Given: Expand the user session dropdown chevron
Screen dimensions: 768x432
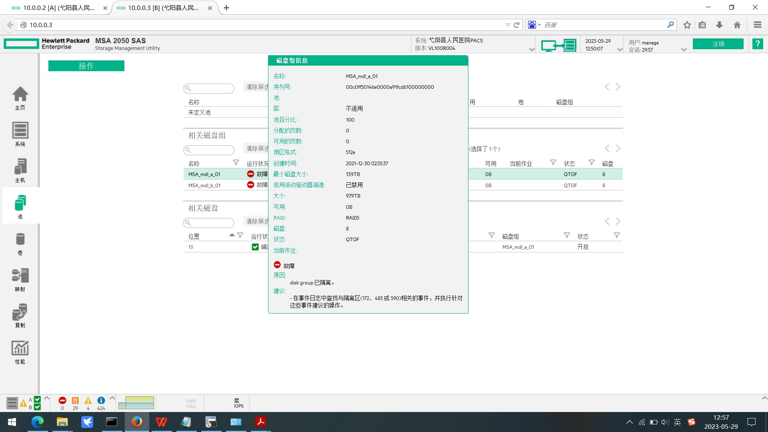Looking at the screenshot, I should [x=684, y=50].
